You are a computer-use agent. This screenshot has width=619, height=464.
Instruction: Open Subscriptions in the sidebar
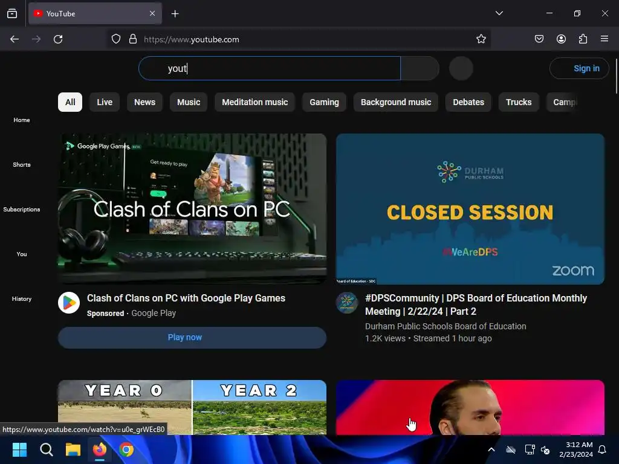[22, 209]
